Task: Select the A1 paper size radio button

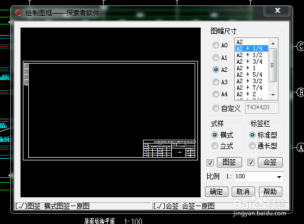Action: (216, 58)
